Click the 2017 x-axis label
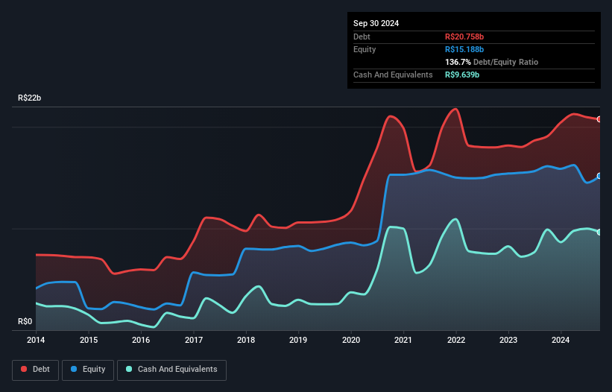Screen dimensions: 612x392 point(194,340)
